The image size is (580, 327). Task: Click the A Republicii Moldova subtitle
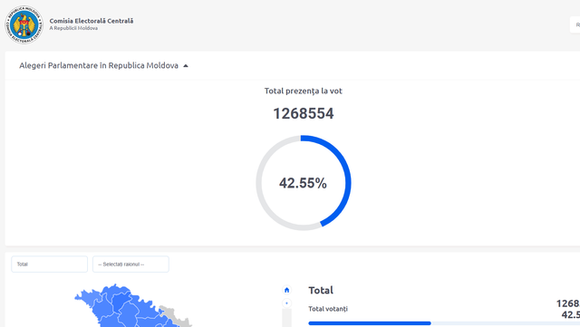pyautogui.click(x=73, y=28)
